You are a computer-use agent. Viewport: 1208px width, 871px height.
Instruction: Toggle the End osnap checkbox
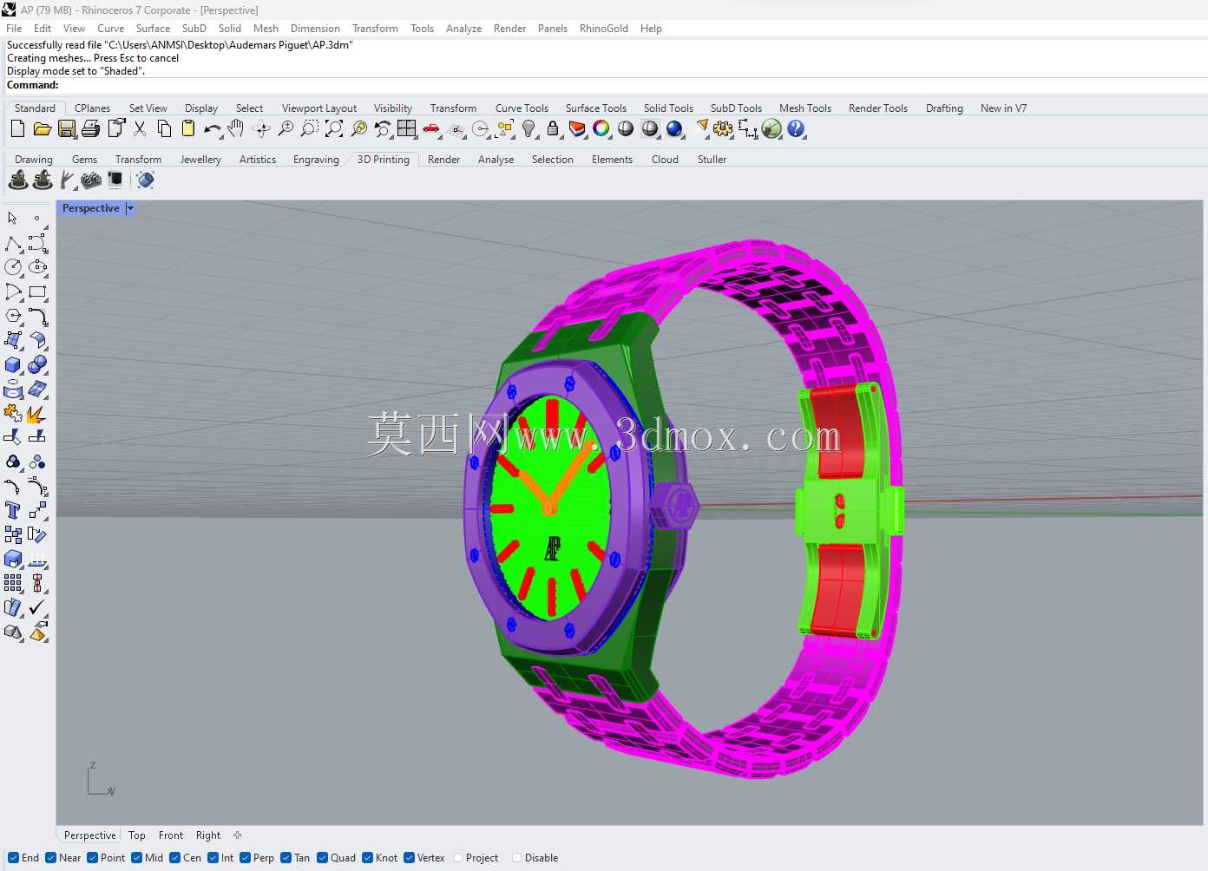pos(13,858)
